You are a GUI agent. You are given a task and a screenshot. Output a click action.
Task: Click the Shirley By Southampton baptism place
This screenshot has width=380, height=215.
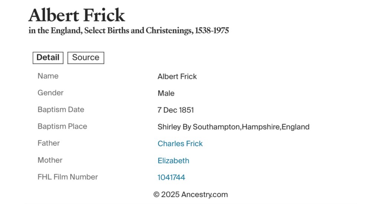click(233, 127)
